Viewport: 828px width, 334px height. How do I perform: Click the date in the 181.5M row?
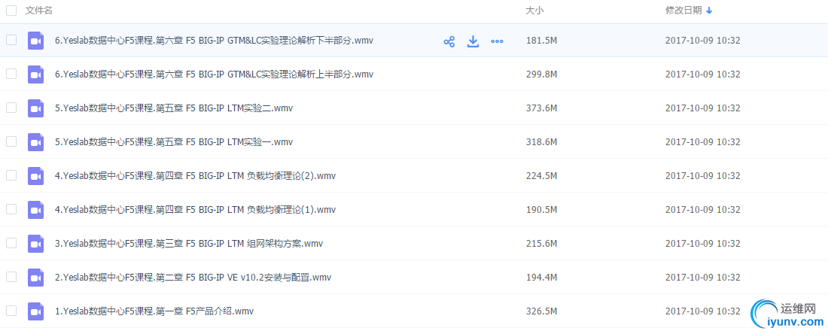click(703, 41)
